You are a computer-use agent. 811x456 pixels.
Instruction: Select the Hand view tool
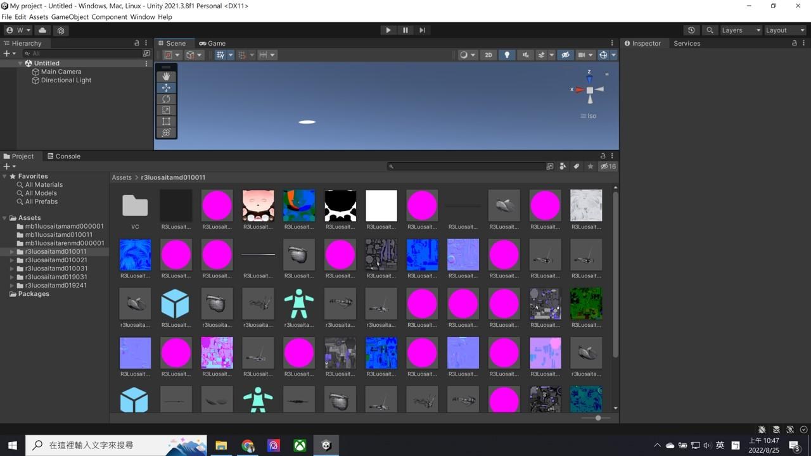pos(166,77)
